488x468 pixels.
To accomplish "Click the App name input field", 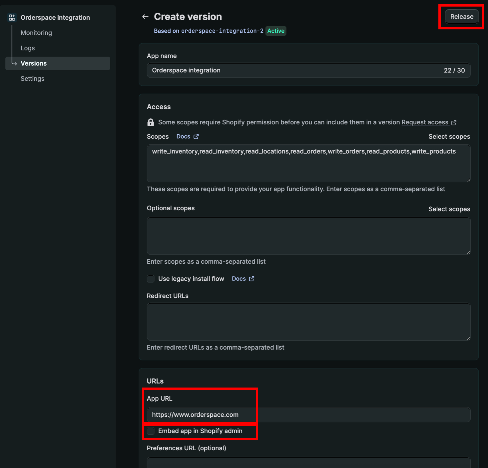I will (308, 70).
